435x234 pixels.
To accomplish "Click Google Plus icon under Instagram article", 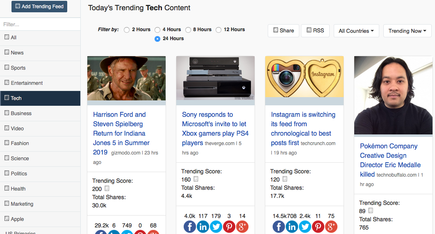I will [x=331, y=227].
